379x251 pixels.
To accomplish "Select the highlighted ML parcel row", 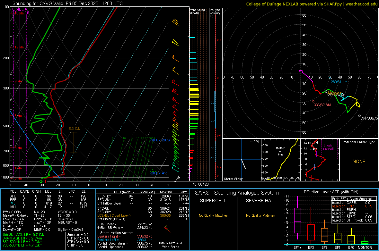I will [48, 203].
